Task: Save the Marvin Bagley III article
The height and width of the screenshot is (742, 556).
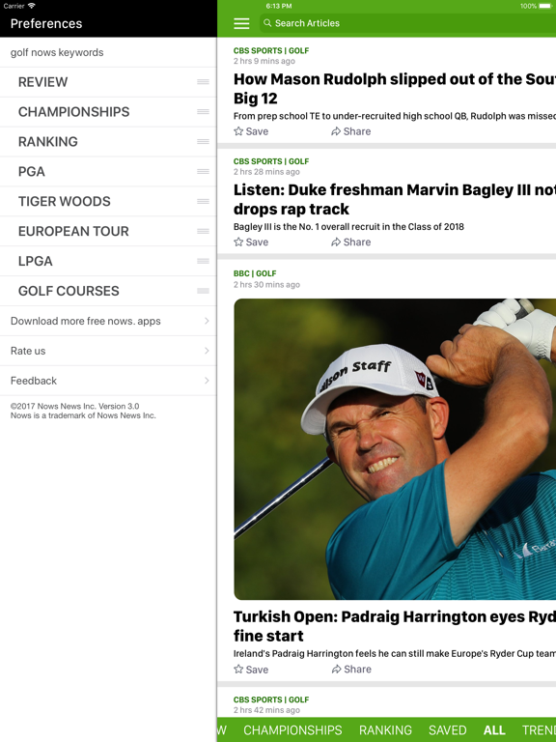Action: tap(251, 242)
